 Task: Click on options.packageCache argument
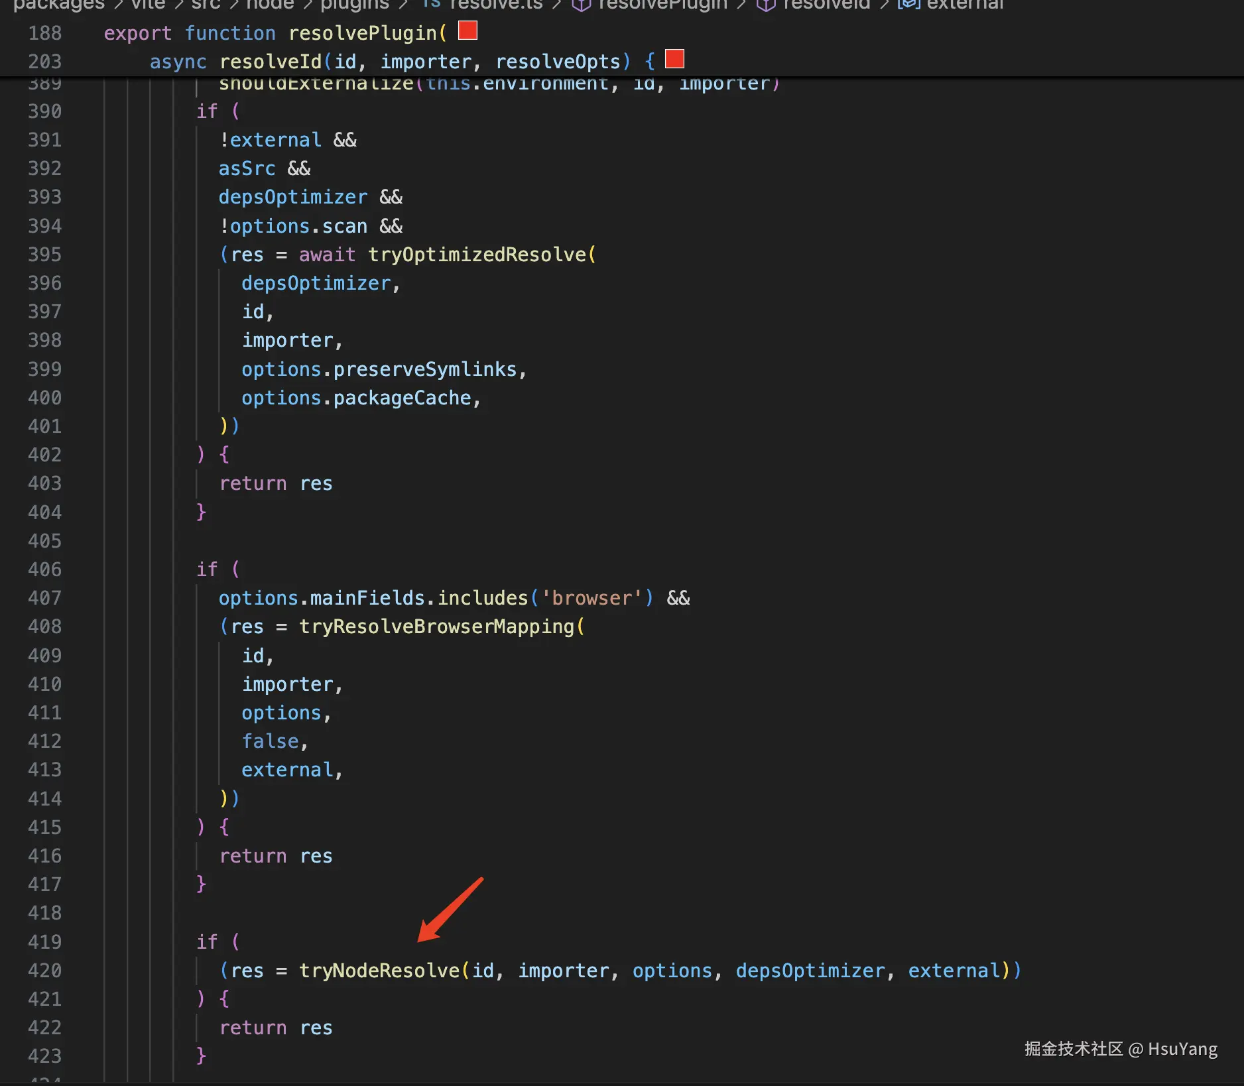click(357, 398)
